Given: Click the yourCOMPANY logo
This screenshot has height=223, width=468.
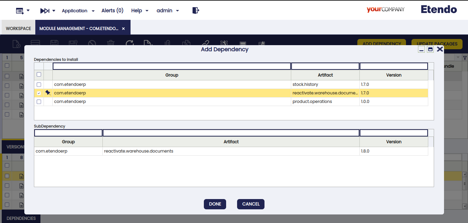Looking at the screenshot, I should coord(385,10).
